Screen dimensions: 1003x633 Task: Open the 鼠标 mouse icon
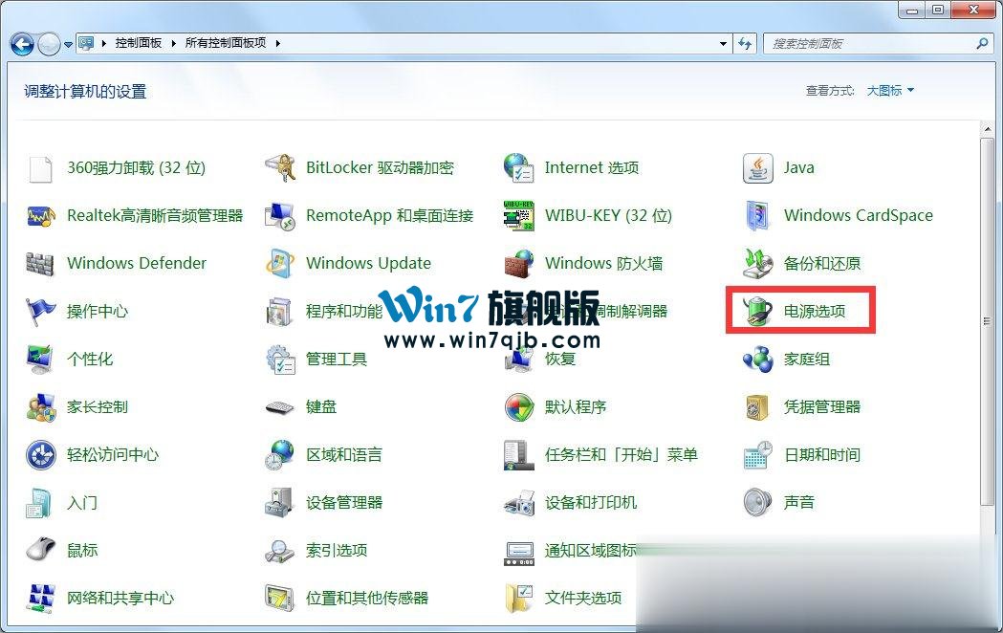click(40, 550)
